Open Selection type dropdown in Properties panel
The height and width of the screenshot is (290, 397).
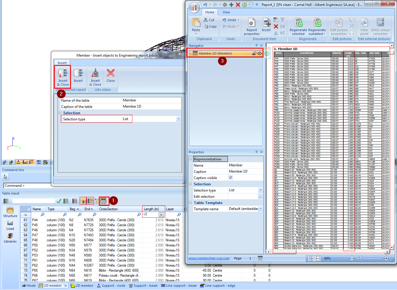pyautogui.click(x=261, y=190)
